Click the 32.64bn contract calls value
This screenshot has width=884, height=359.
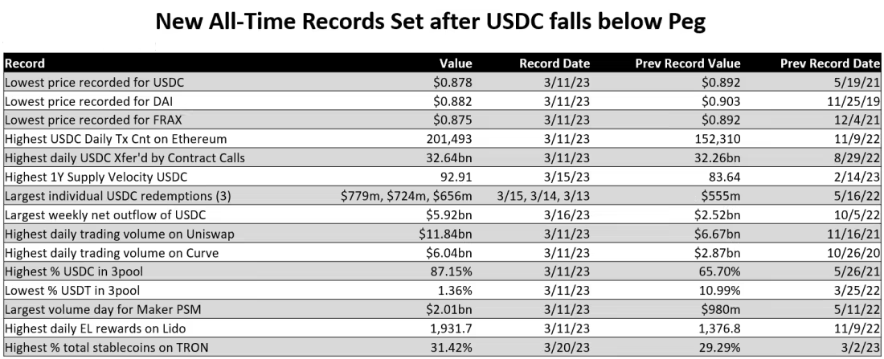tap(448, 157)
